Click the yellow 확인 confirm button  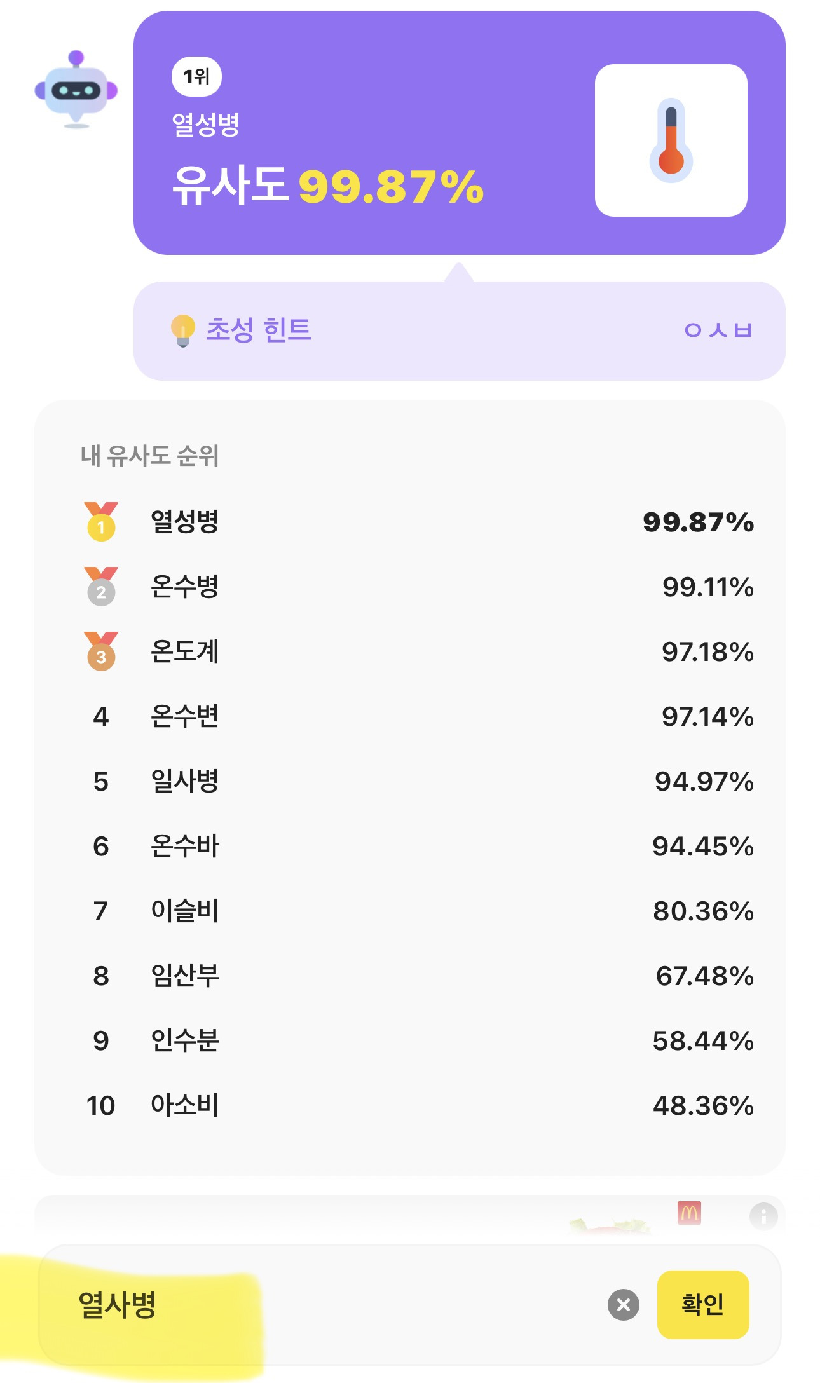tap(703, 1305)
